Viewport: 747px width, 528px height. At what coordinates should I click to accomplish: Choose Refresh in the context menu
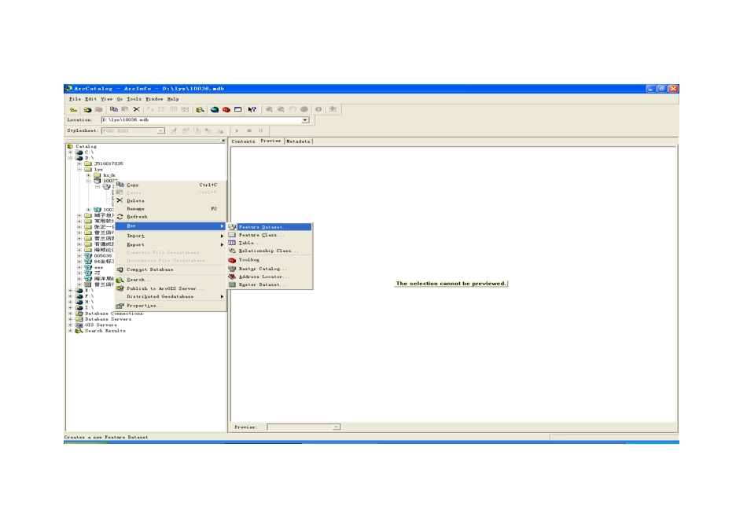(171, 217)
